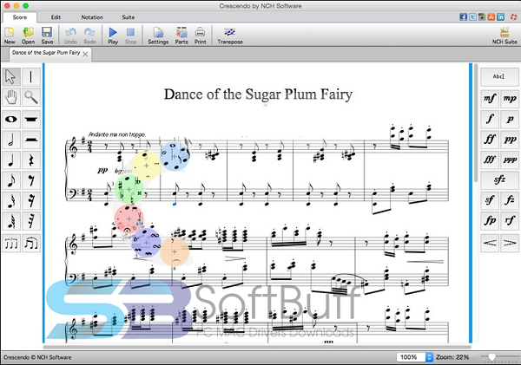
Task: Insert rf dynamic marking
Action: pyautogui.click(x=510, y=220)
